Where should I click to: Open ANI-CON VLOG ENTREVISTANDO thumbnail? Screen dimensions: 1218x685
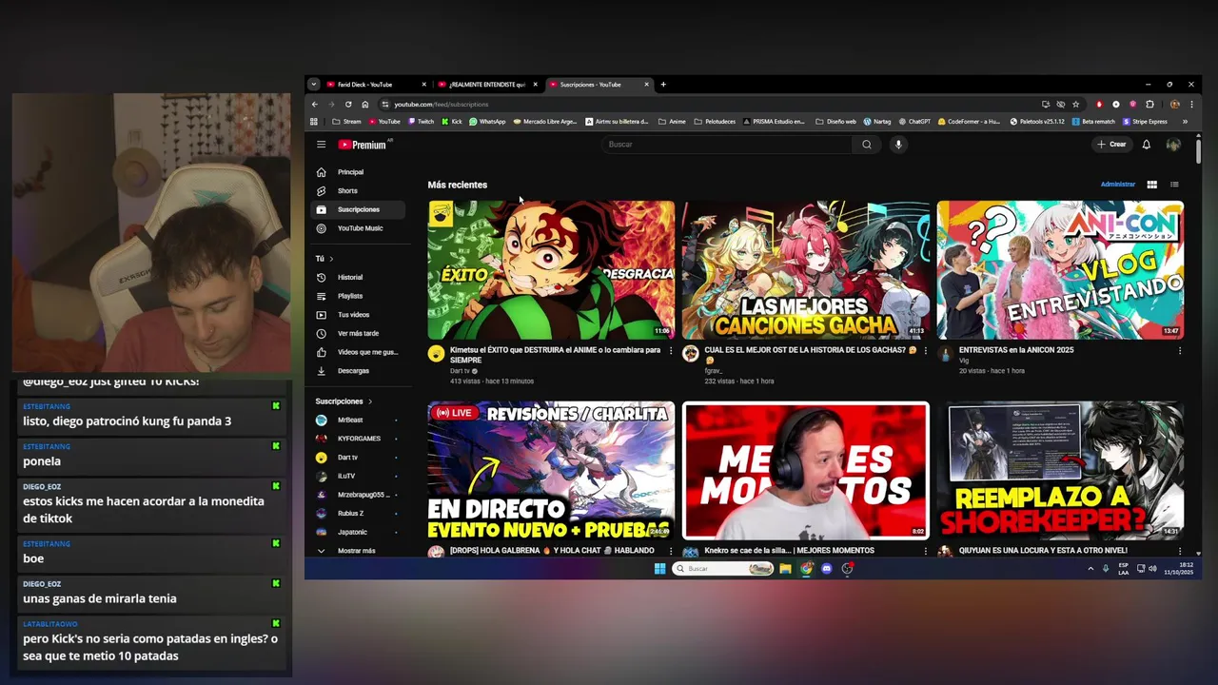click(x=1060, y=269)
